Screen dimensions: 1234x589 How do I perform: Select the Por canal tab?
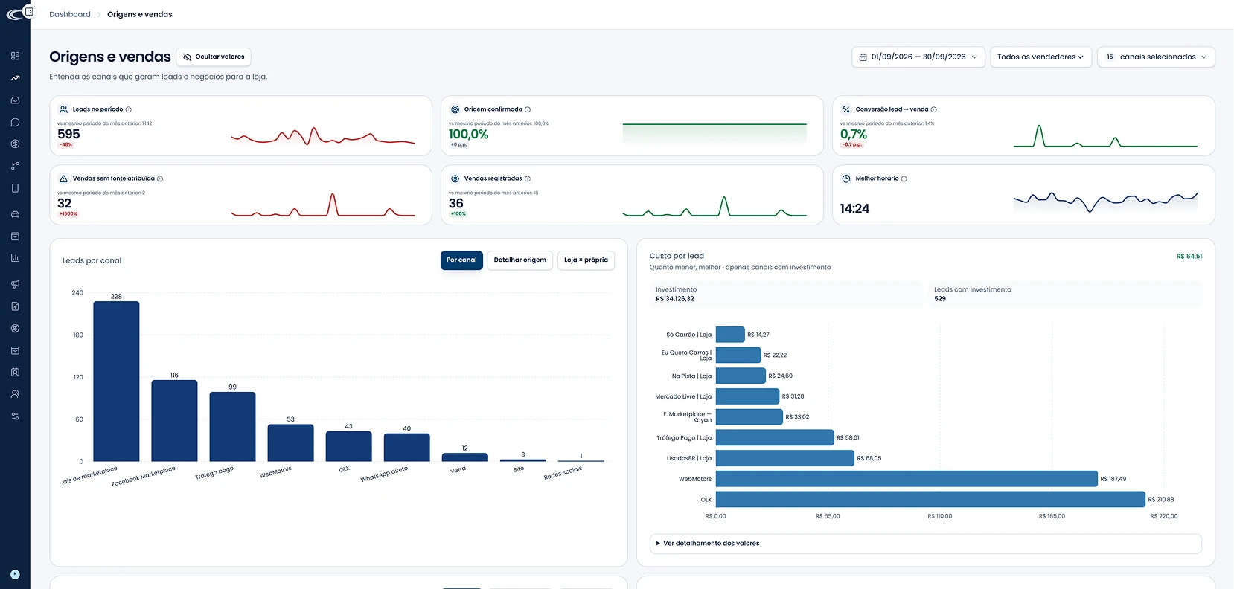pos(461,260)
